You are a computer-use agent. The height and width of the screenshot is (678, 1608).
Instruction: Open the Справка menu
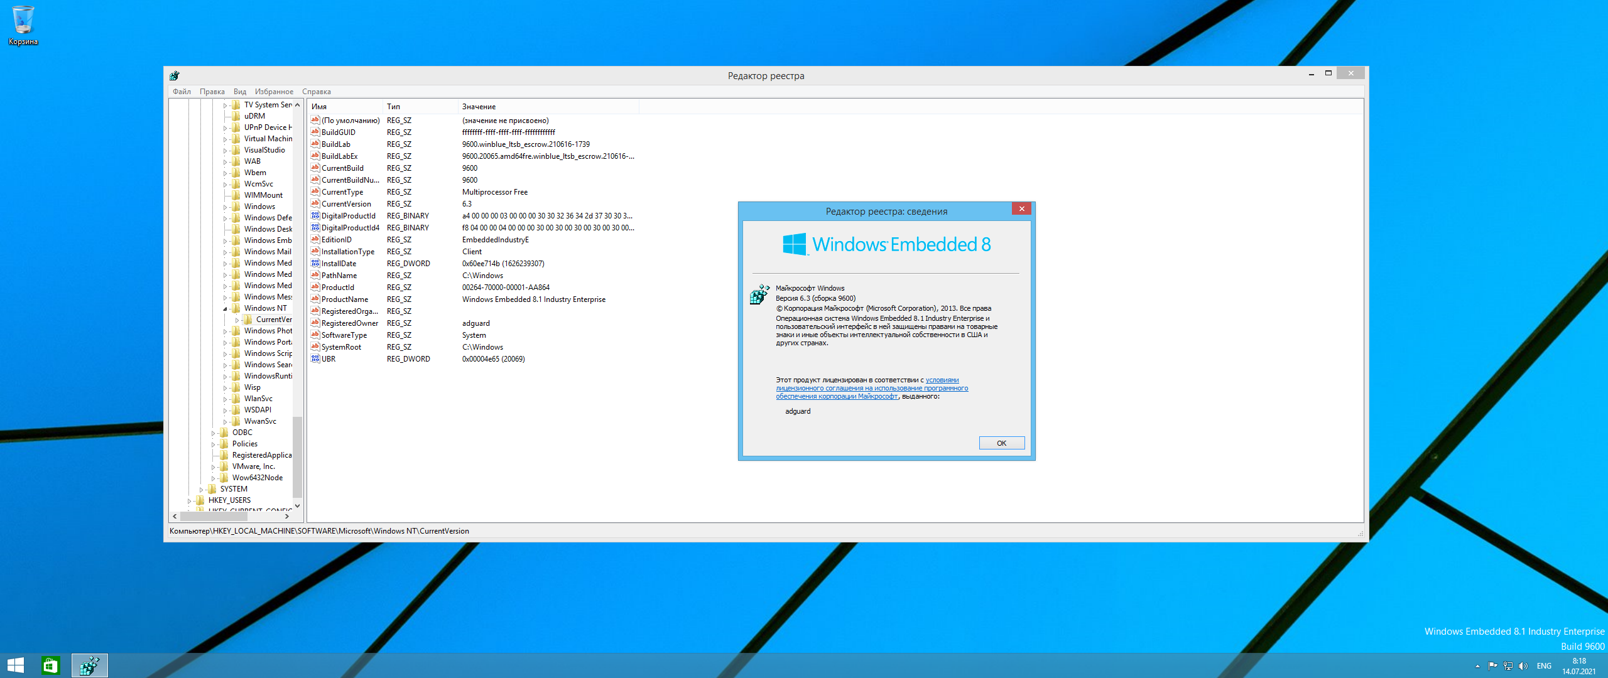[x=317, y=92]
